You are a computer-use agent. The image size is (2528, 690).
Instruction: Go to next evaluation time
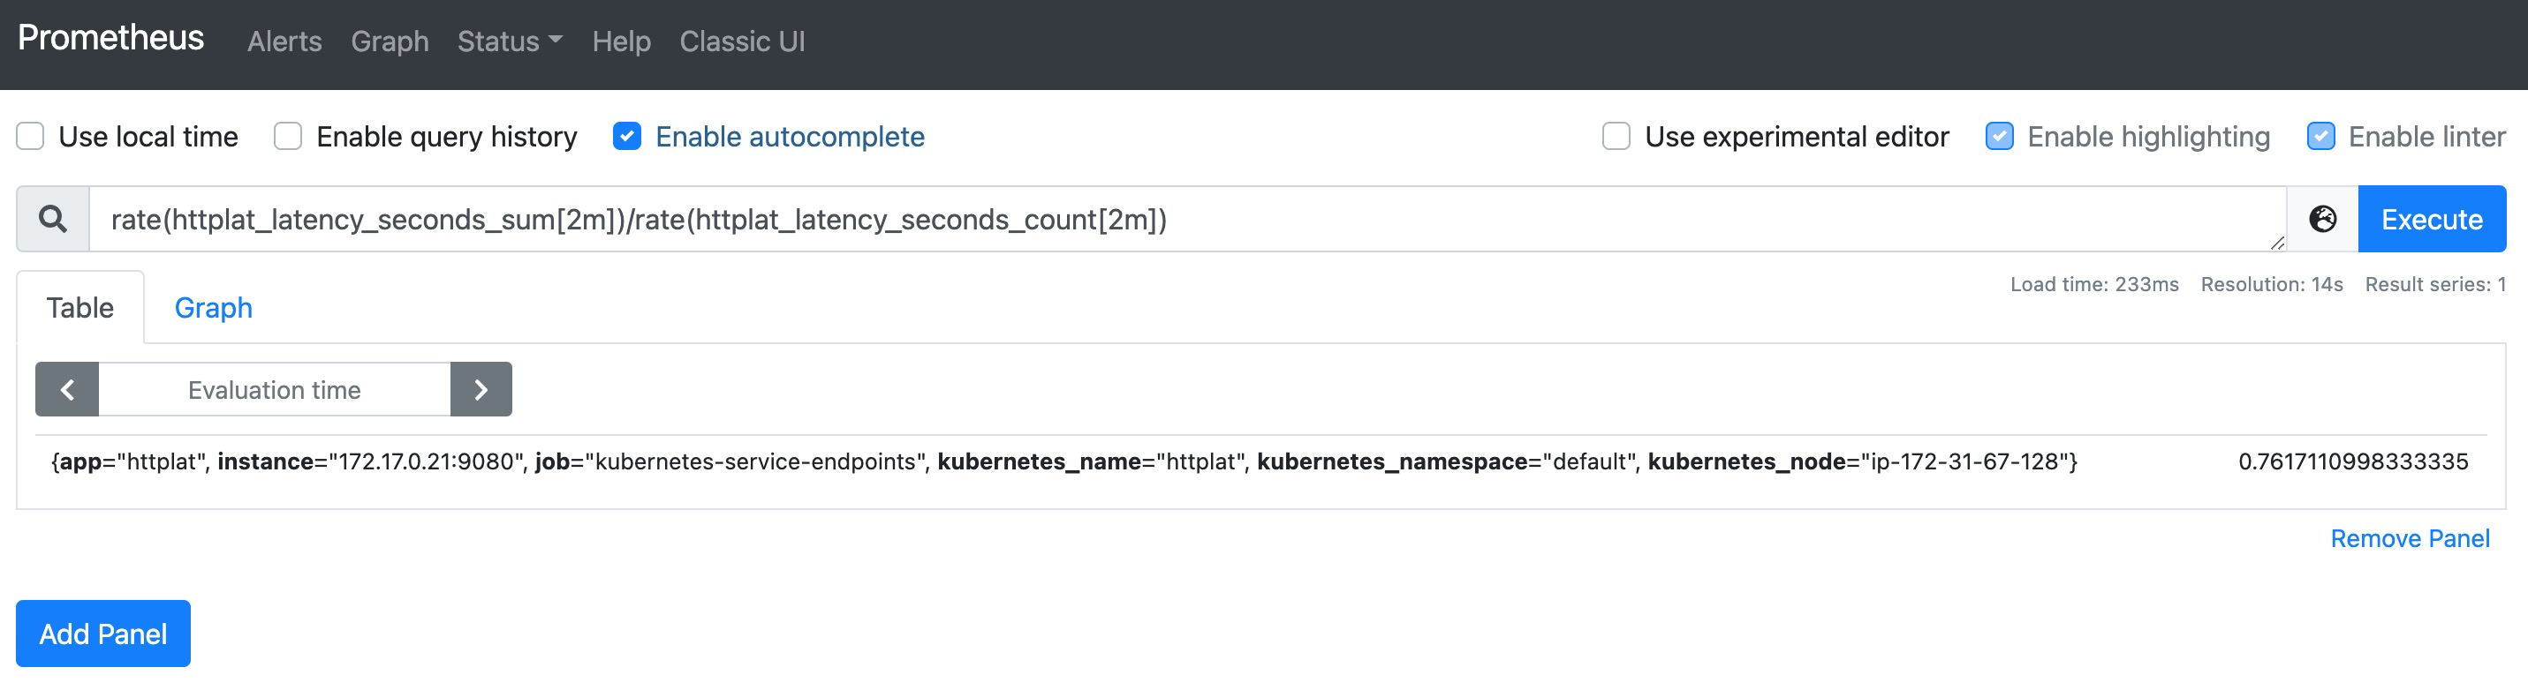click(x=481, y=389)
